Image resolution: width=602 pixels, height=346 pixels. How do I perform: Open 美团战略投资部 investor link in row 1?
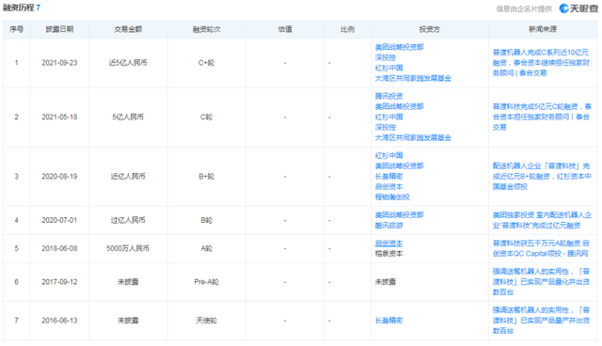tap(399, 47)
